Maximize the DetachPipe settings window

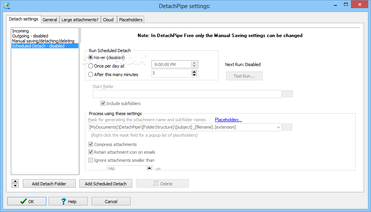pos(345,5)
